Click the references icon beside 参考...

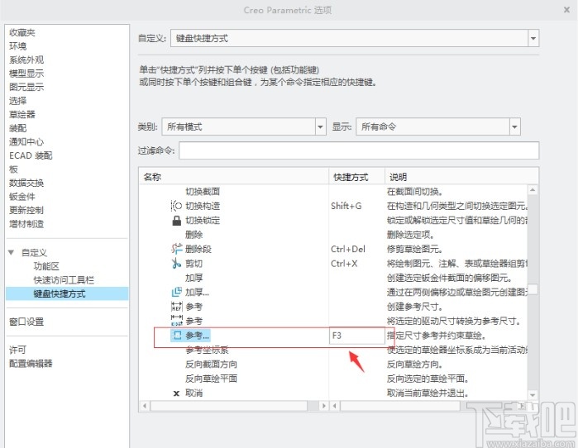[x=177, y=336]
